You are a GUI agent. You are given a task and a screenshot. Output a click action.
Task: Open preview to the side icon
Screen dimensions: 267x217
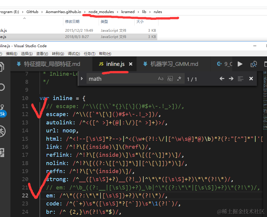(254, 64)
